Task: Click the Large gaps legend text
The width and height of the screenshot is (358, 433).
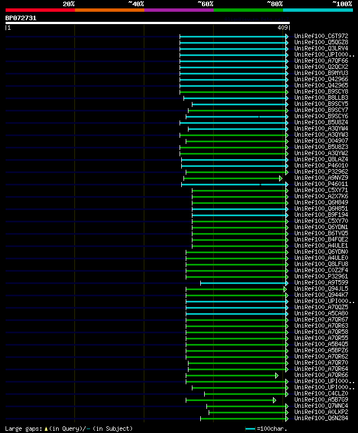Action: 69,429
